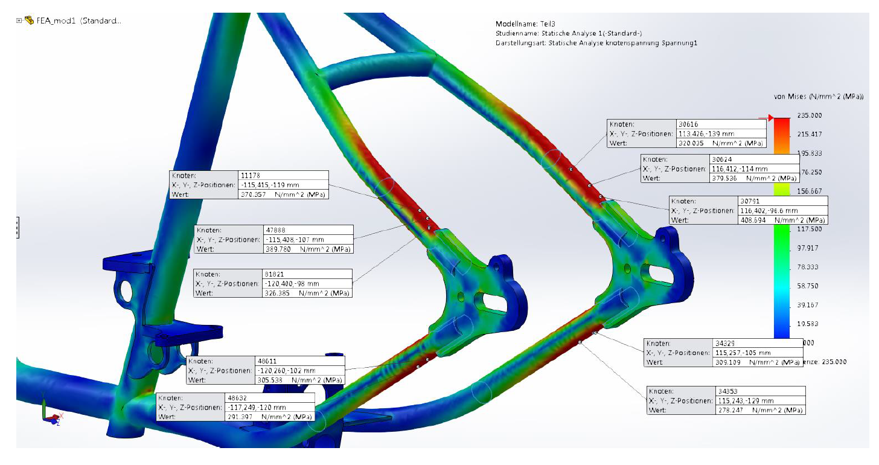Click the left panel splitter handle
This screenshot has height=465, width=879.
point(18,227)
